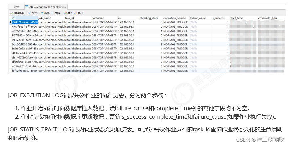Select the id cell 867f165f-c50b-4c90

click(x=25, y=36)
